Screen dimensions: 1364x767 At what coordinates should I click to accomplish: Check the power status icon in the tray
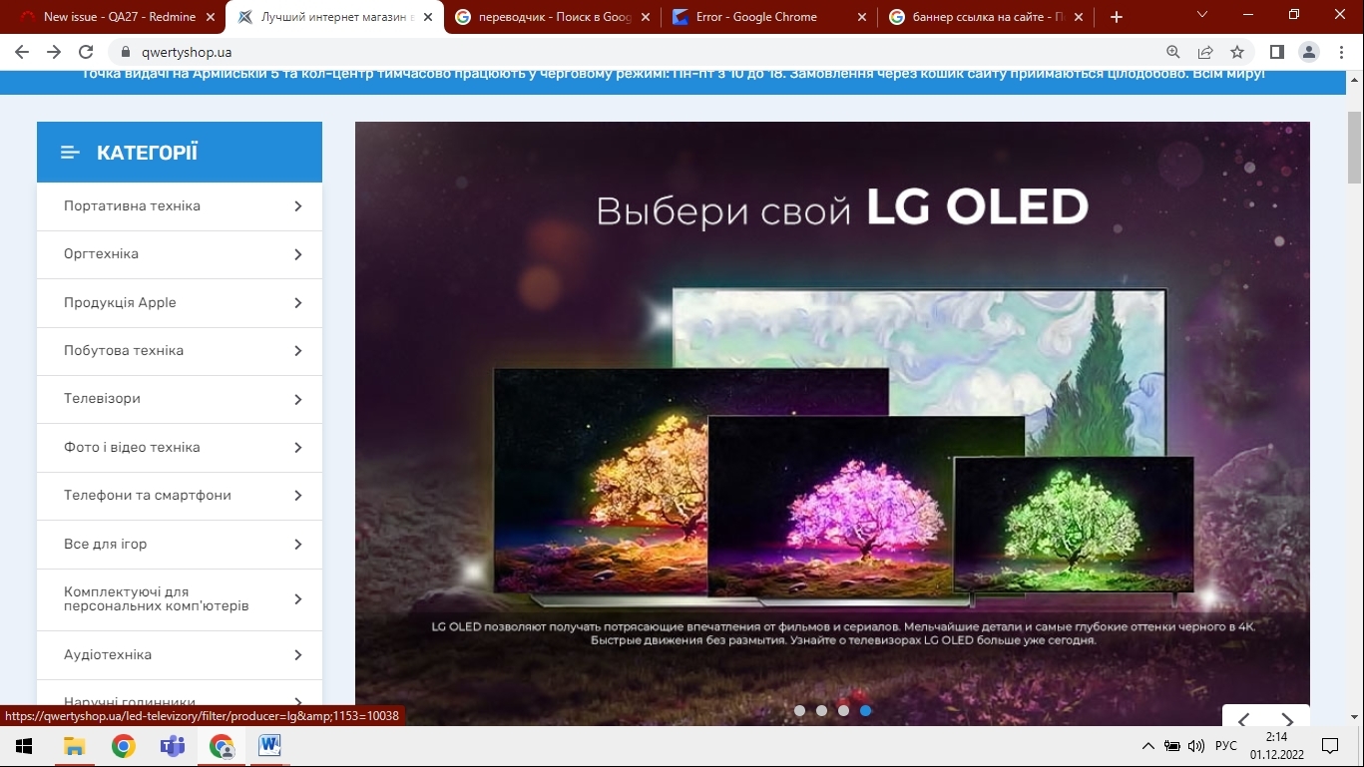[x=1172, y=746]
